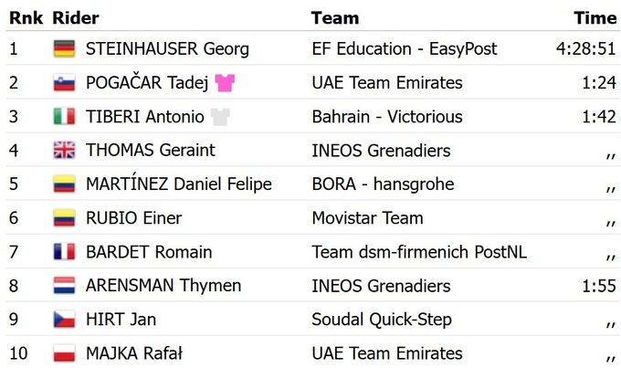The width and height of the screenshot is (621, 368).
Task: Open rider STEINHAUSER Georg's profile
Action: 167,49
